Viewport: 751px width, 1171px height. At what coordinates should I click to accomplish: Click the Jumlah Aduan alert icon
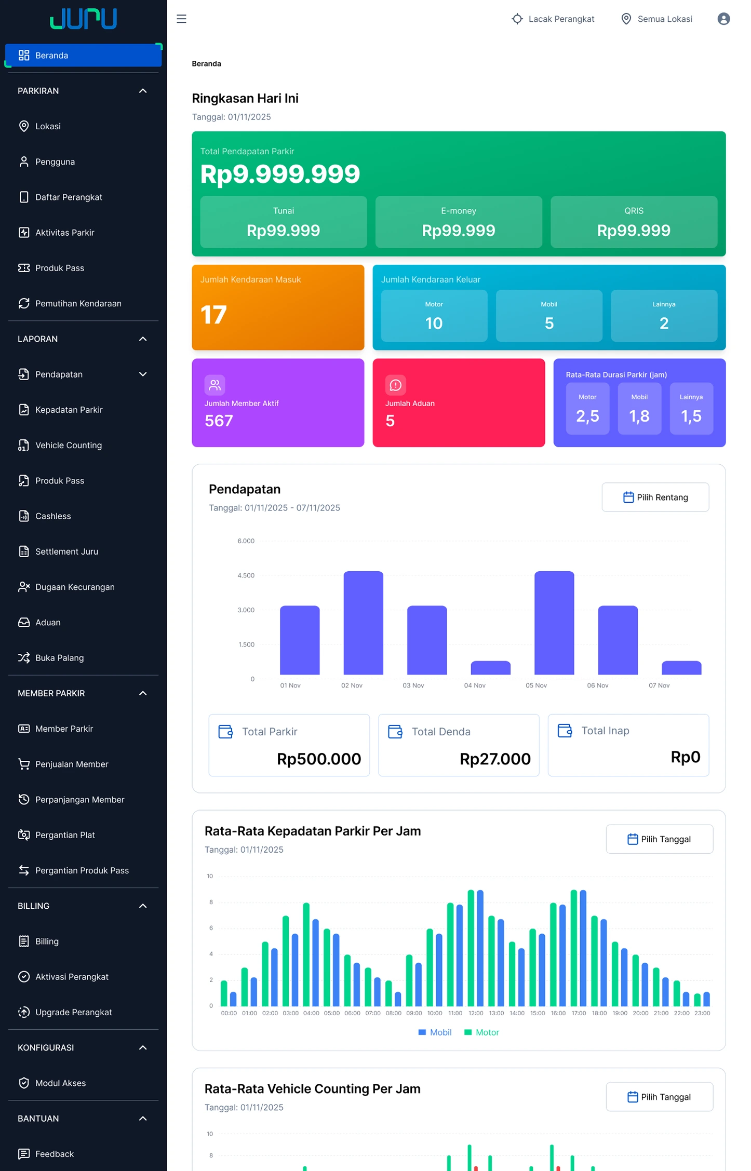coord(396,385)
